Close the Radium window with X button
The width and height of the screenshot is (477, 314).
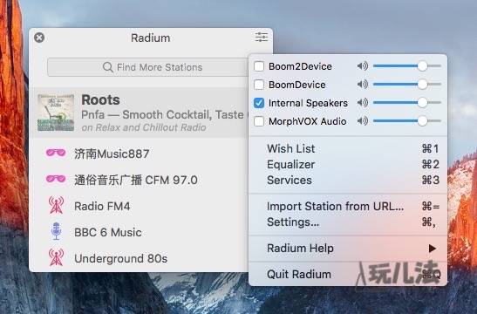point(39,38)
